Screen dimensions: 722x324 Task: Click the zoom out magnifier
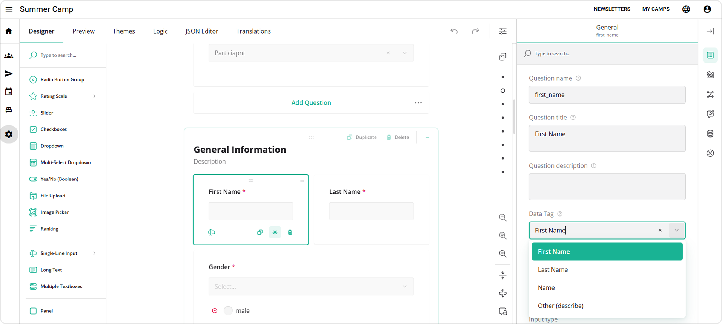click(x=503, y=254)
